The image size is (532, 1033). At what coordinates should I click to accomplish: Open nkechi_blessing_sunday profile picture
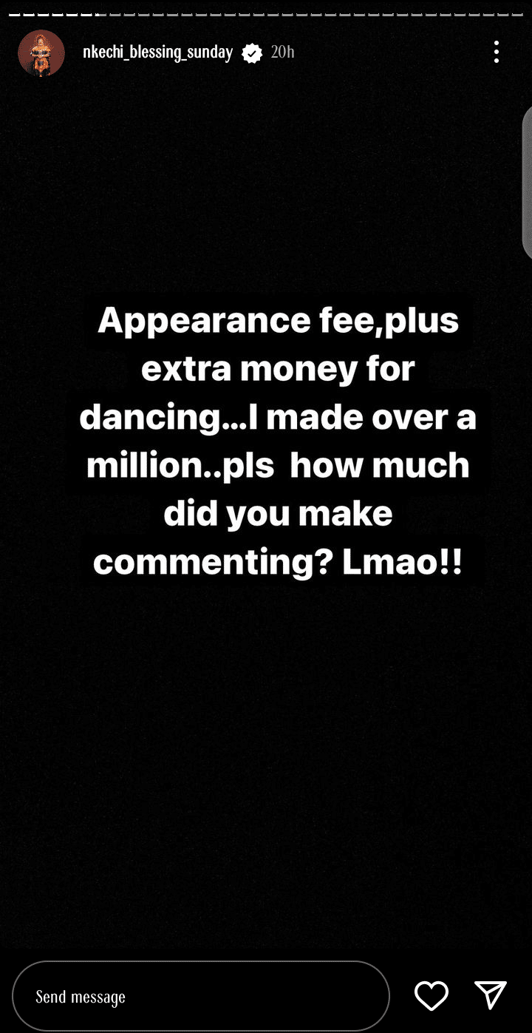(41, 53)
